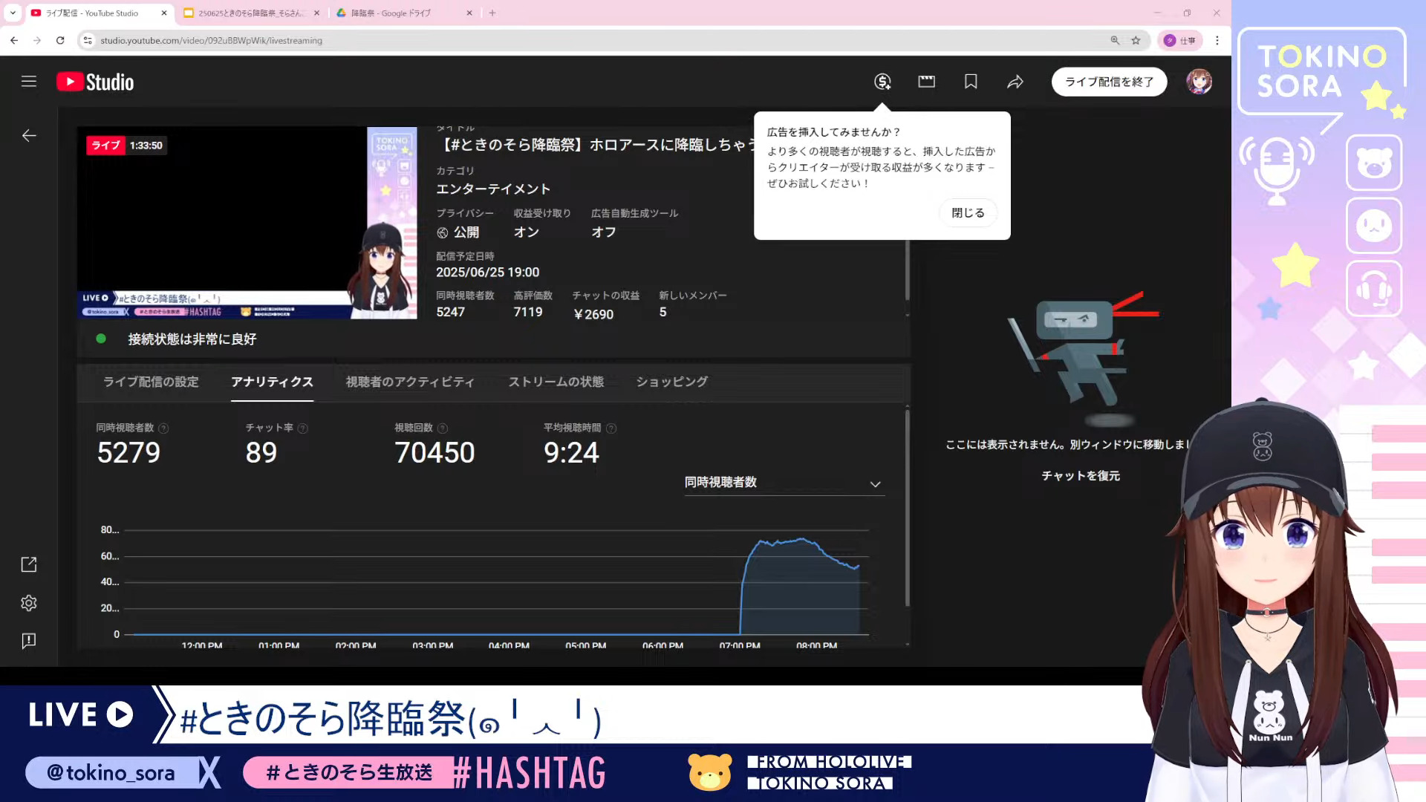Open settings gear in left sidebar

point(29,603)
